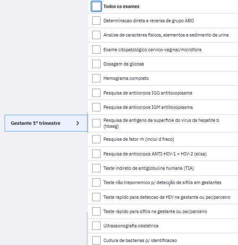238x245 pixels.
Task: Enable Ultrassonografia obstetrica checkbox
Action: pyautogui.click(x=96, y=226)
